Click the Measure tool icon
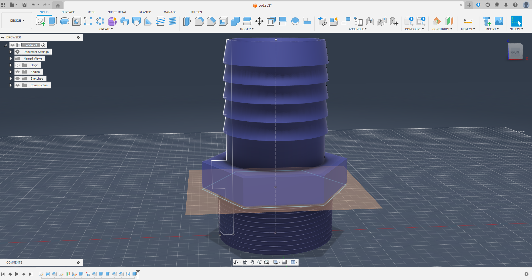 [x=468, y=21]
